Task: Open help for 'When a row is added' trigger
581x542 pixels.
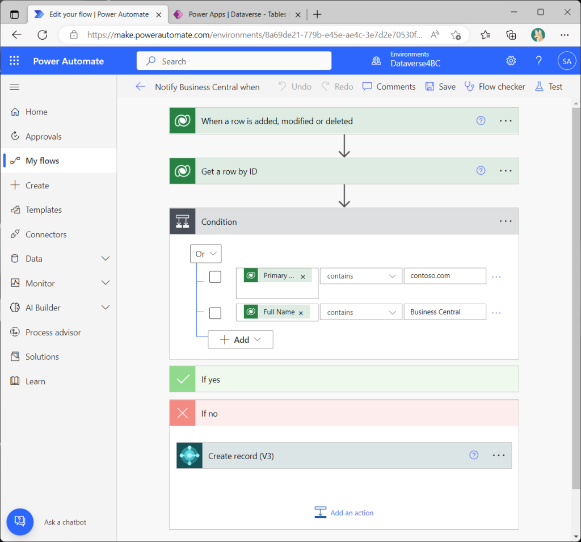Action: click(481, 120)
